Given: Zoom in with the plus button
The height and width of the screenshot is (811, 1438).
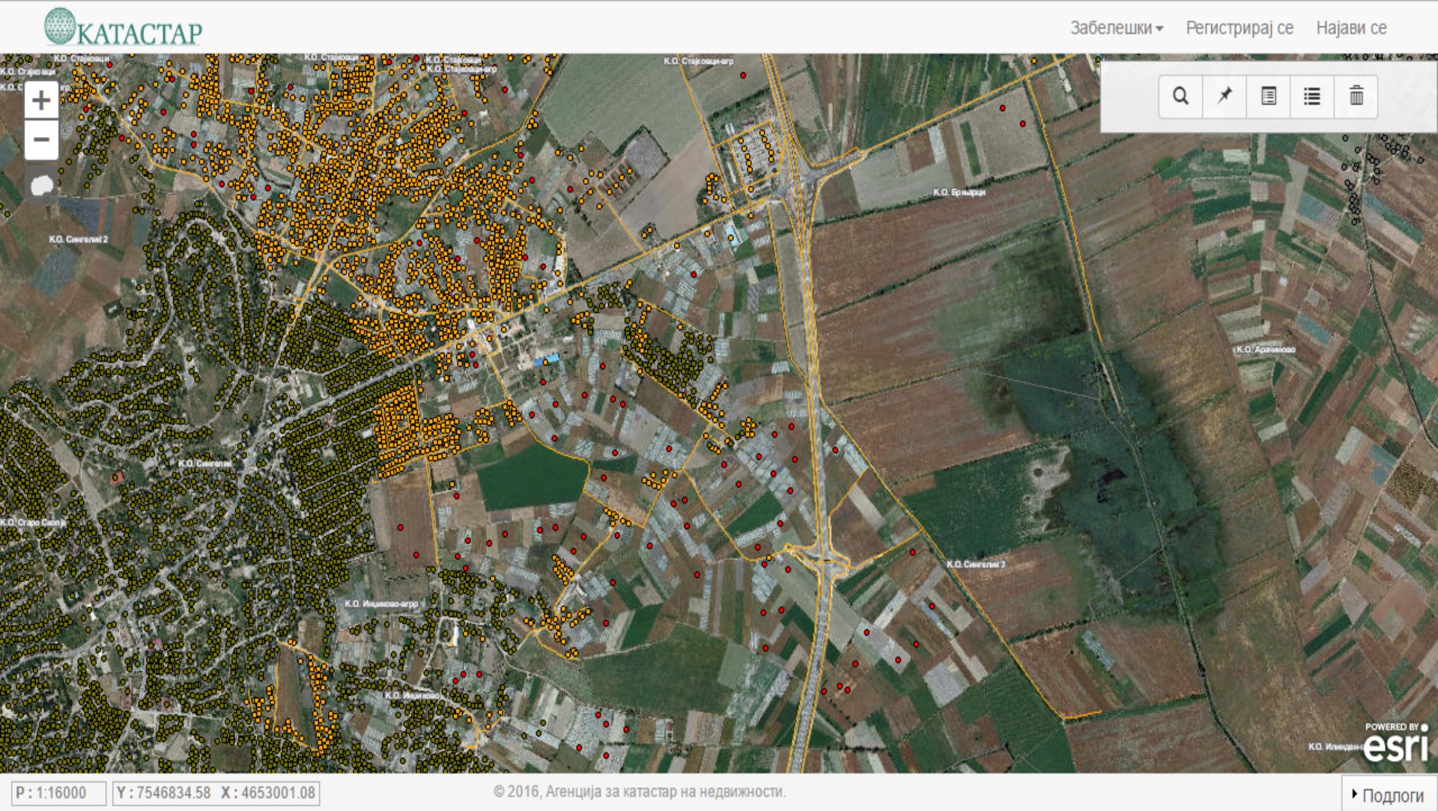Looking at the screenshot, I should point(41,100).
